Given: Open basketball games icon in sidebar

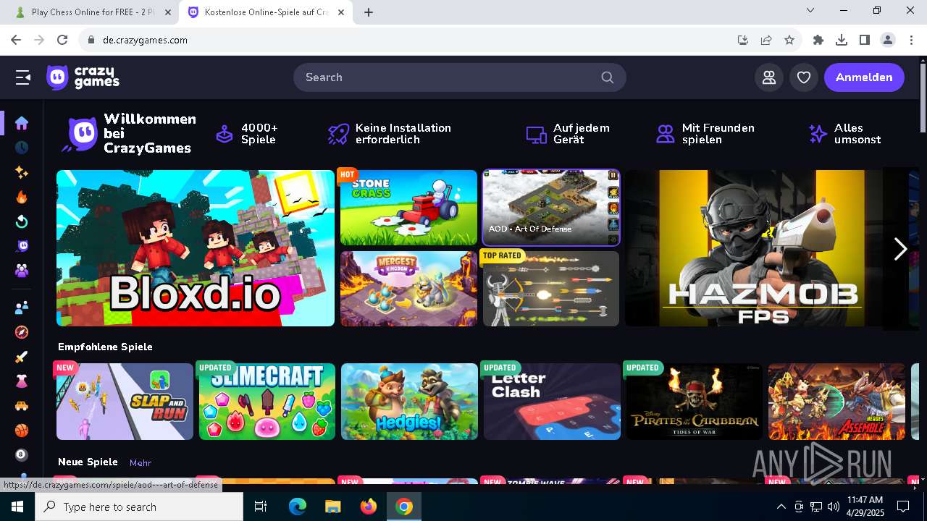Looking at the screenshot, I should point(22,431).
